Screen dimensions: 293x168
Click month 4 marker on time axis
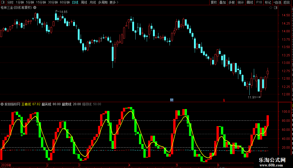click(x=129, y=165)
